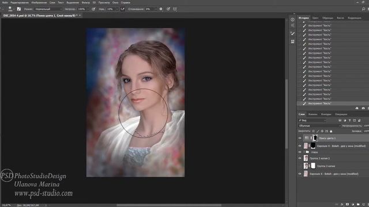Image resolution: width=369 pixels, height=207 pixels.
Task: Lock all layer attributes
Action: pyautogui.click(x=331, y=131)
